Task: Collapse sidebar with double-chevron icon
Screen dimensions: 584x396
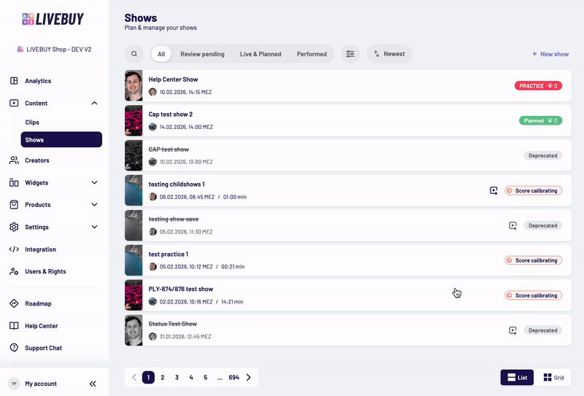Action: click(x=93, y=384)
